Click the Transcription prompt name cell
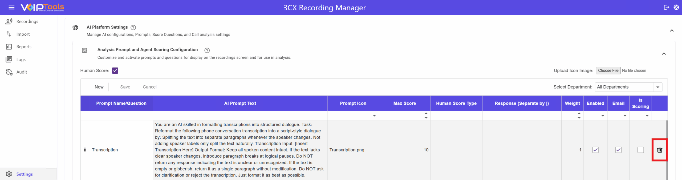 (x=121, y=150)
